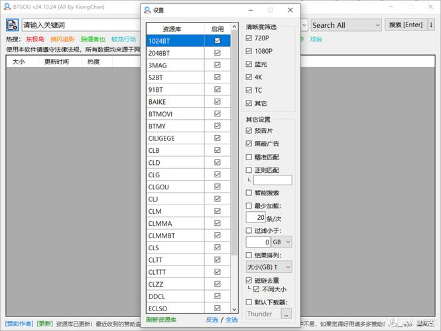Click the 全选 select all link
441x331 pixels.
[x=231, y=320]
